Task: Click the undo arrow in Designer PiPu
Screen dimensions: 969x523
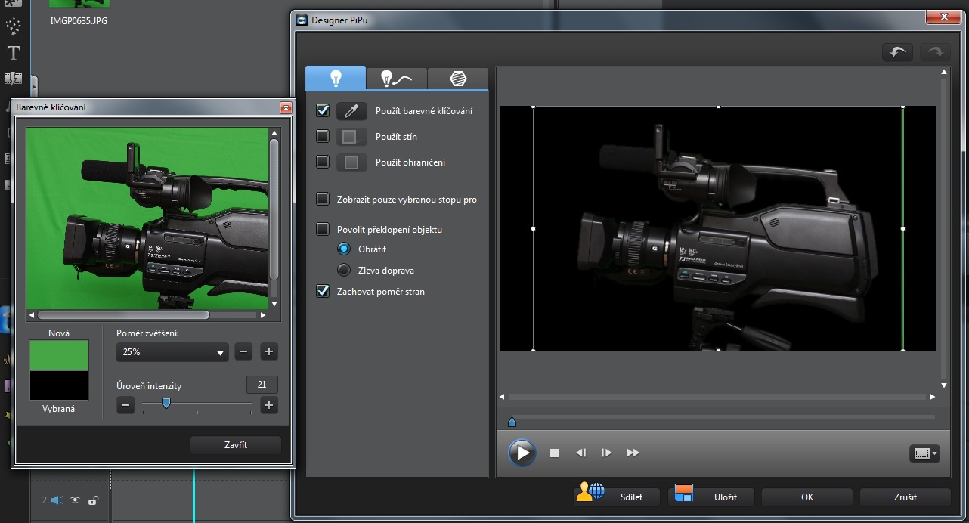Action: (897, 53)
